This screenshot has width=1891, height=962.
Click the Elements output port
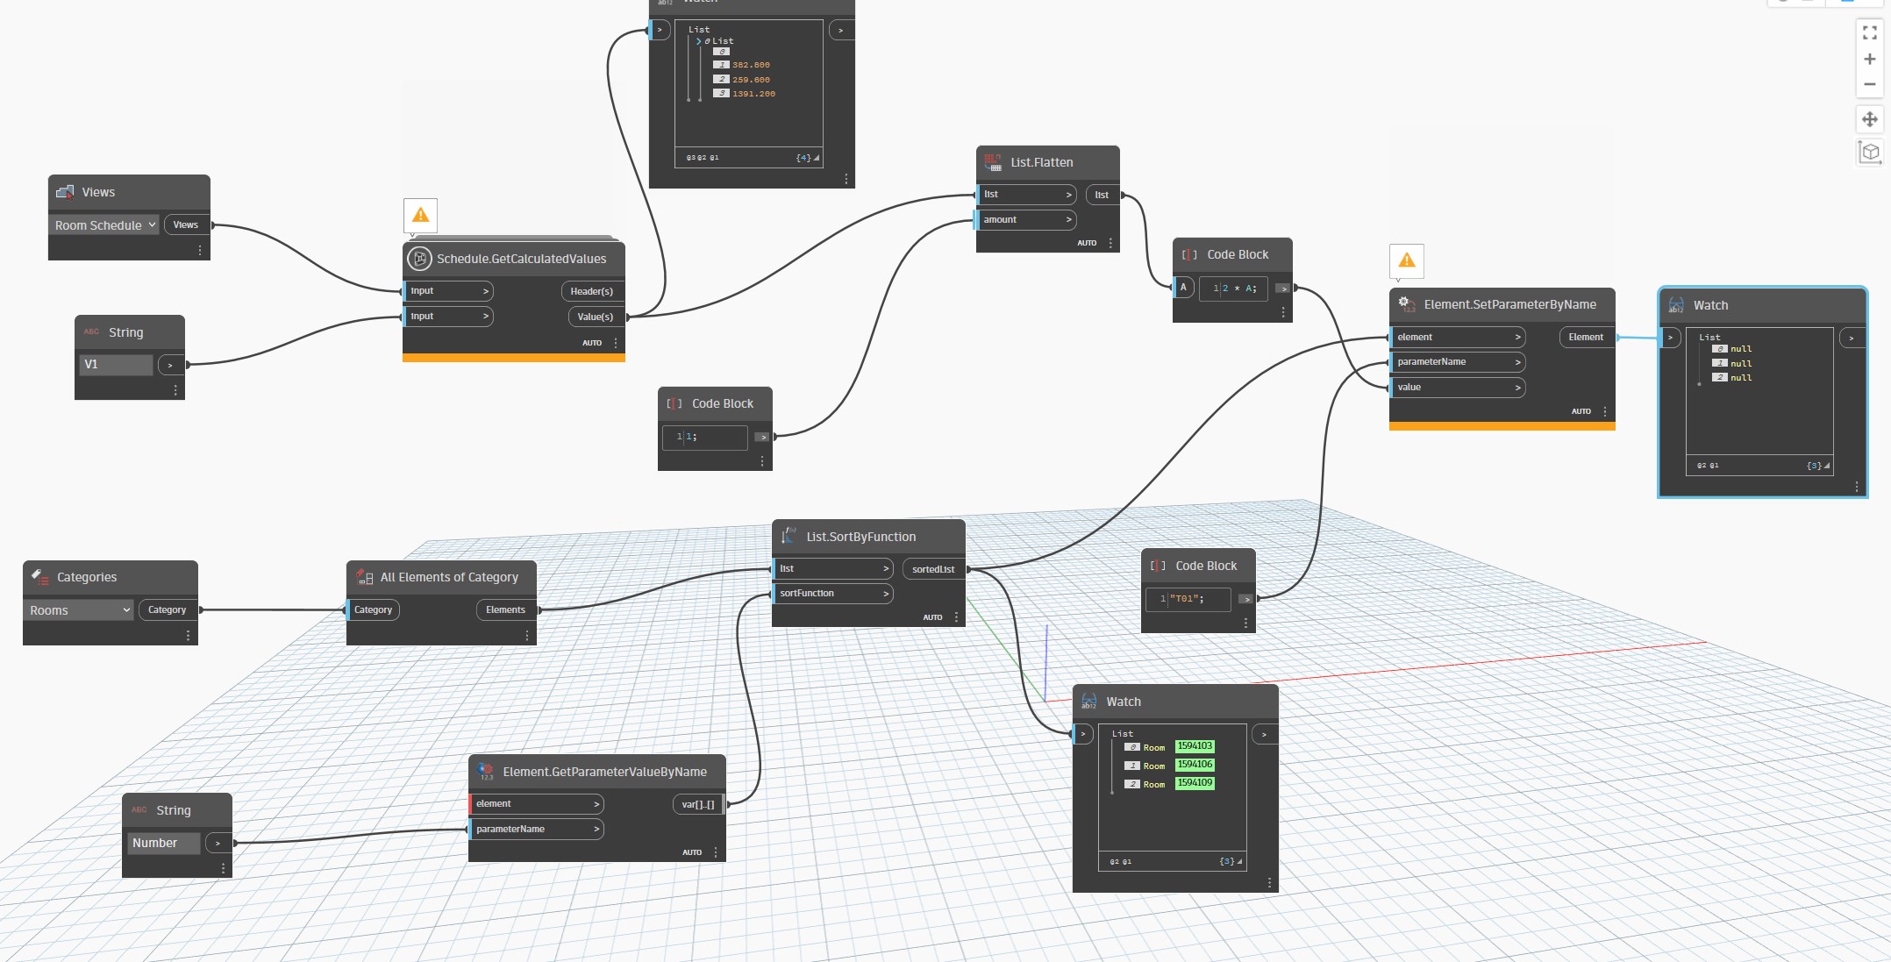pos(506,610)
